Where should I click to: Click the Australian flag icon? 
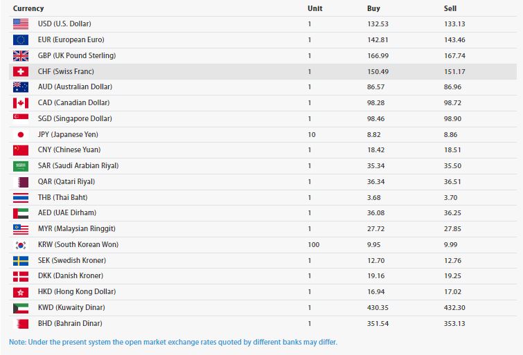(x=21, y=87)
